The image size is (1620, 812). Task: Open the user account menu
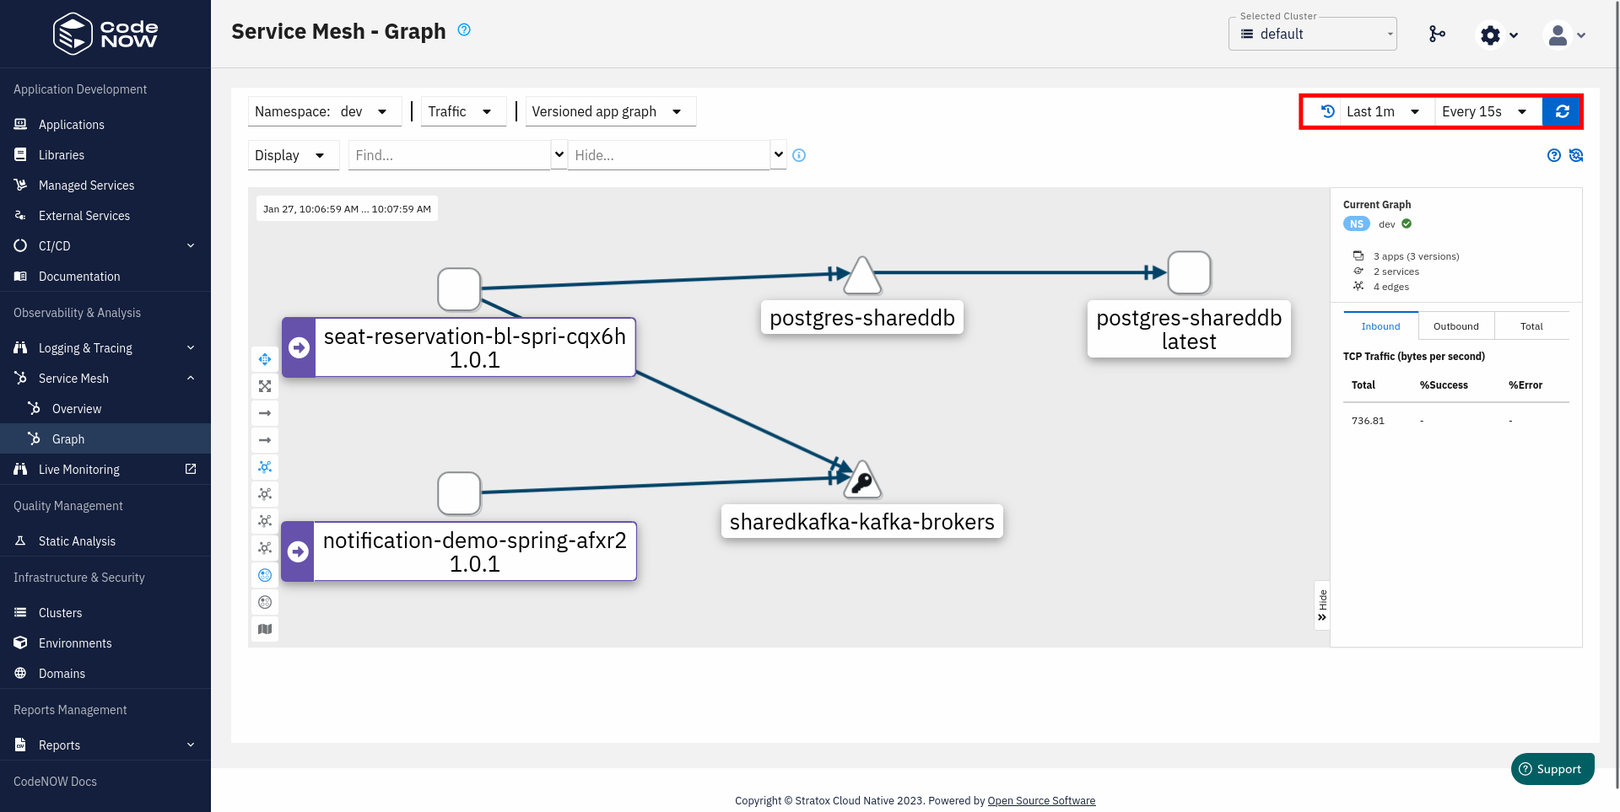point(1565,35)
